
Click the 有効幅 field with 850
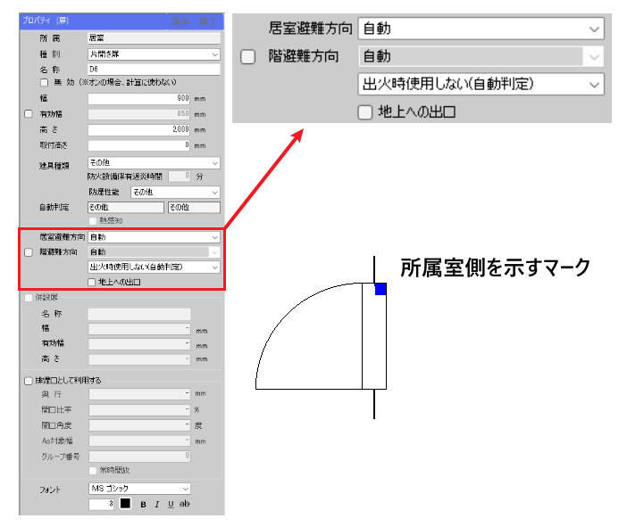[x=139, y=114]
